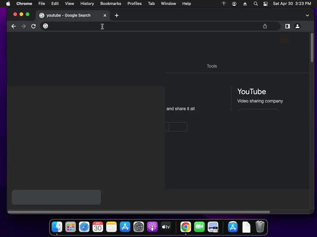This screenshot has height=237, width=317.
Task: Click the user account menu bar icon
Action: (234, 4)
